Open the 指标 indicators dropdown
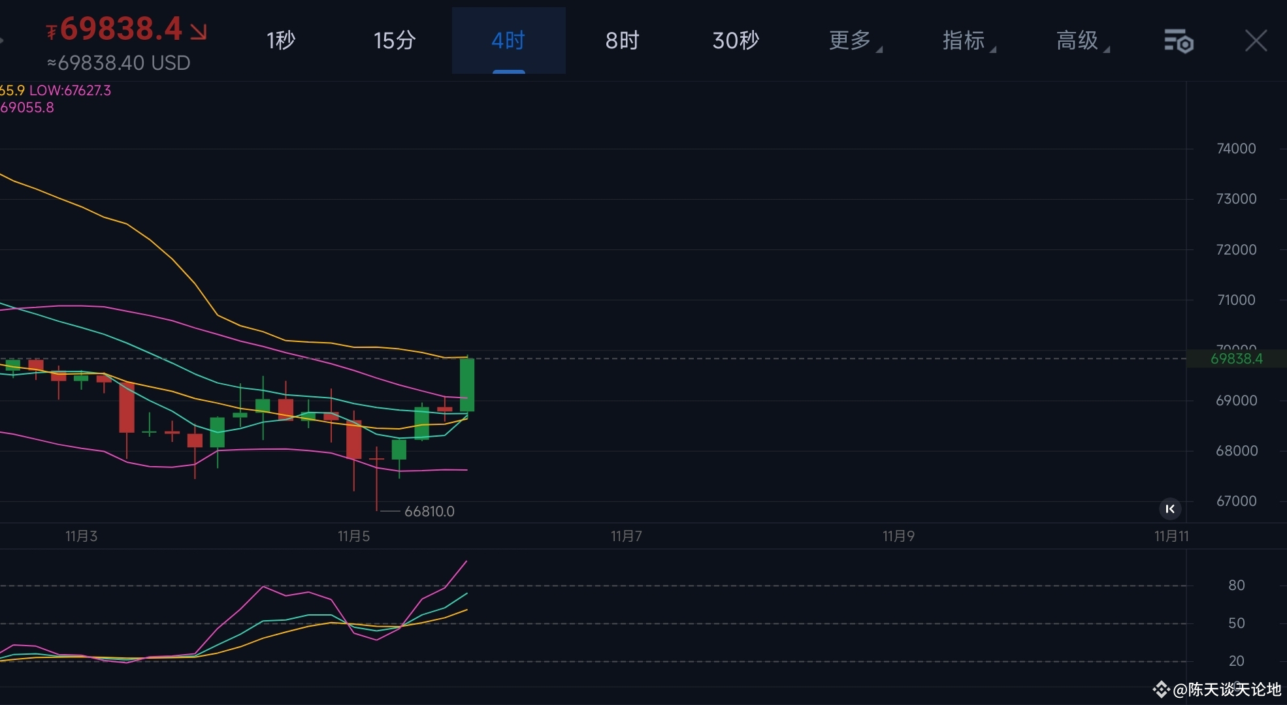The width and height of the screenshot is (1287, 705). (x=968, y=40)
